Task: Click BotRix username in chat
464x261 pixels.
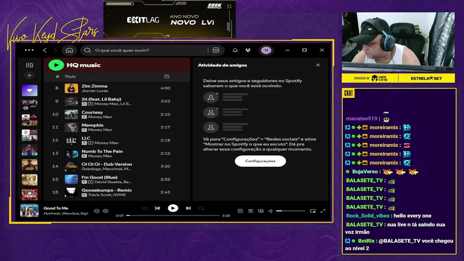Action: coord(366,241)
